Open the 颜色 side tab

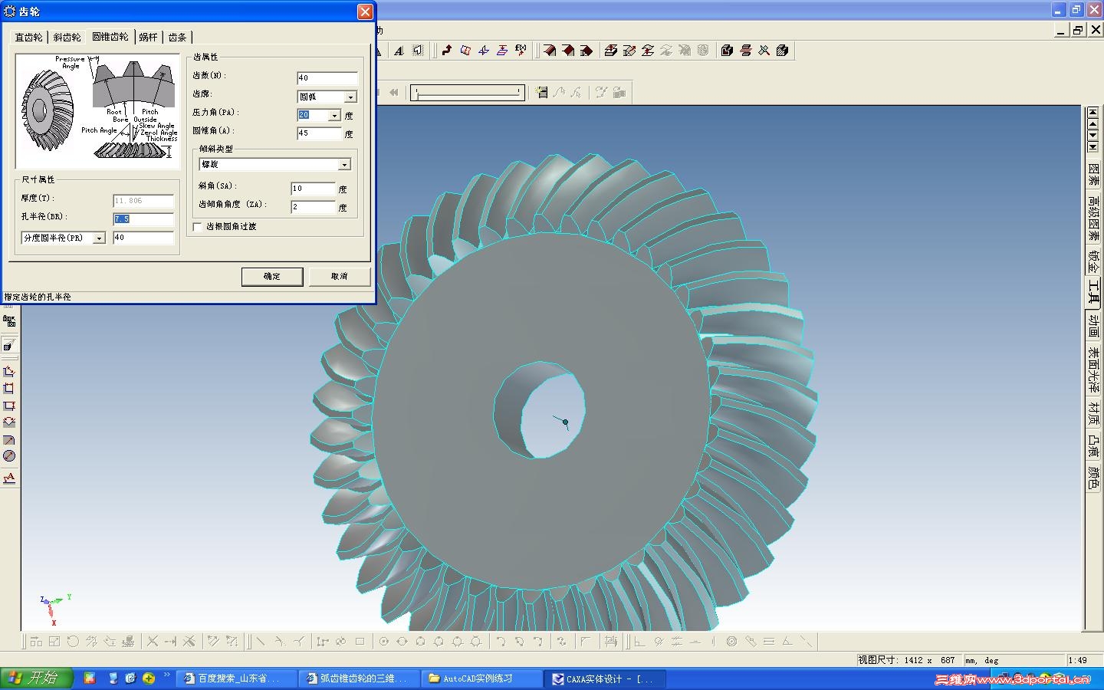coord(1093,479)
